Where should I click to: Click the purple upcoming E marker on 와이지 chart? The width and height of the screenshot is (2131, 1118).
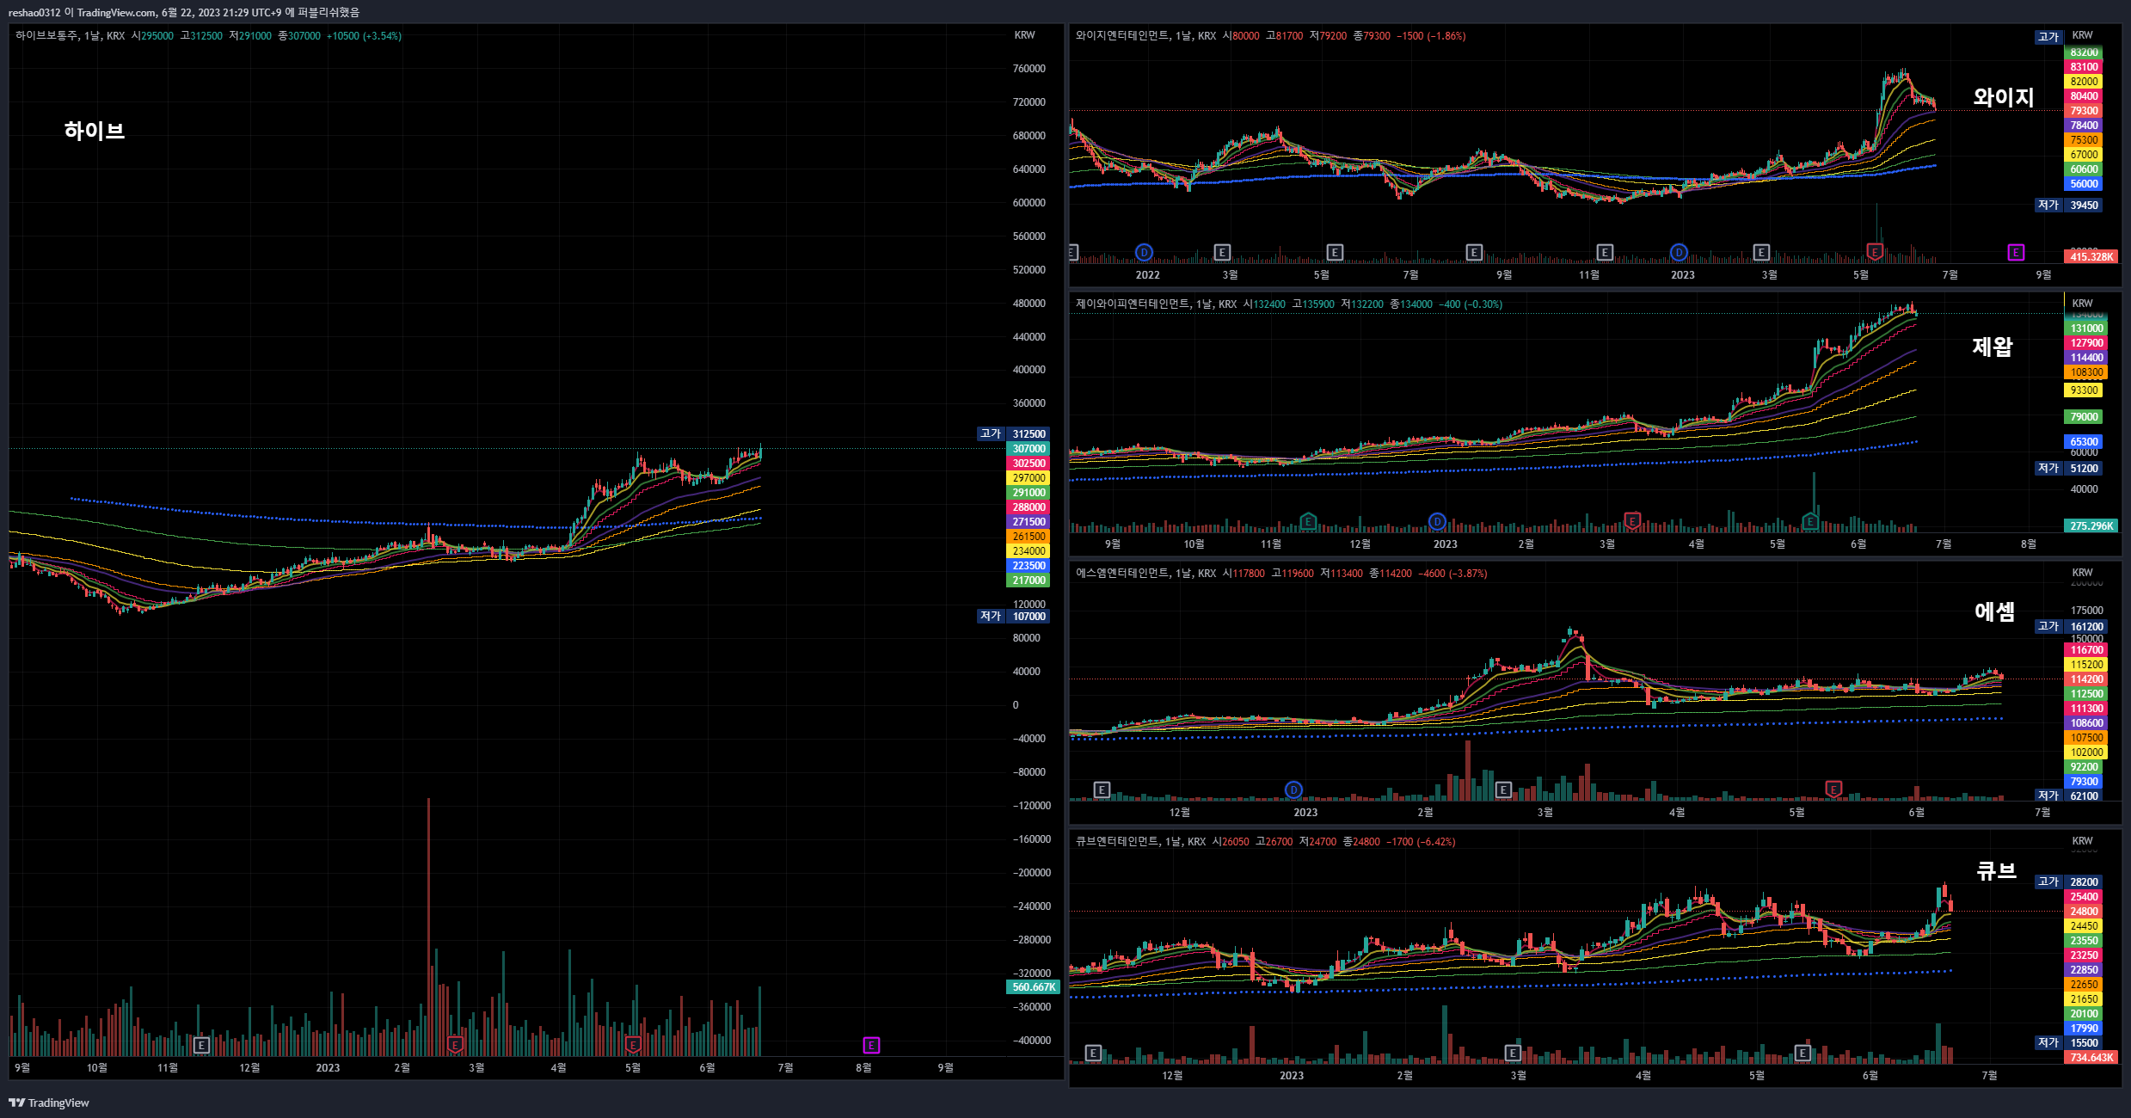(2016, 252)
